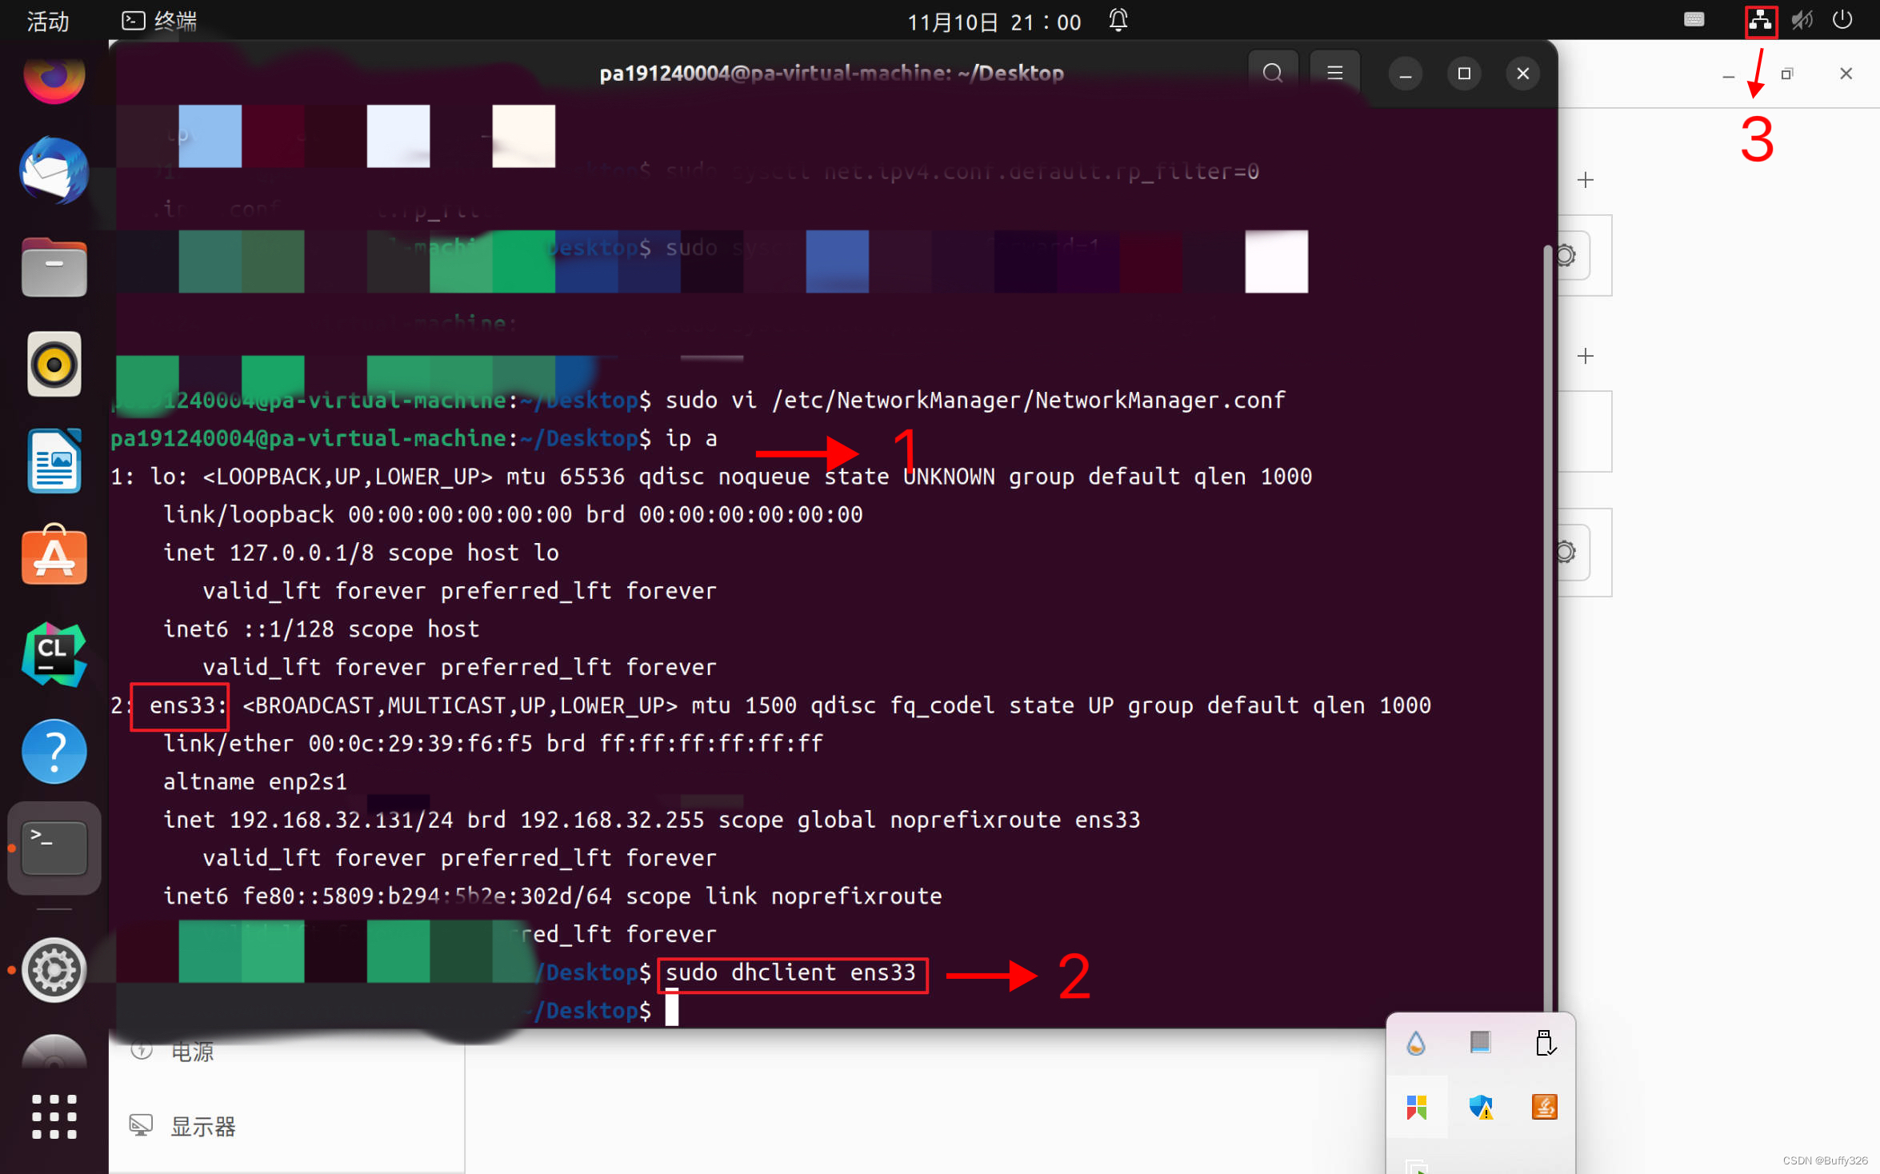
Task: Open search in the terminal titlebar
Action: (1273, 73)
